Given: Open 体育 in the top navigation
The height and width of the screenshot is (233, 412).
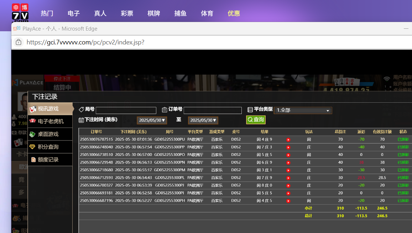Looking at the screenshot, I should pyautogui.click(x=207, y=13).
